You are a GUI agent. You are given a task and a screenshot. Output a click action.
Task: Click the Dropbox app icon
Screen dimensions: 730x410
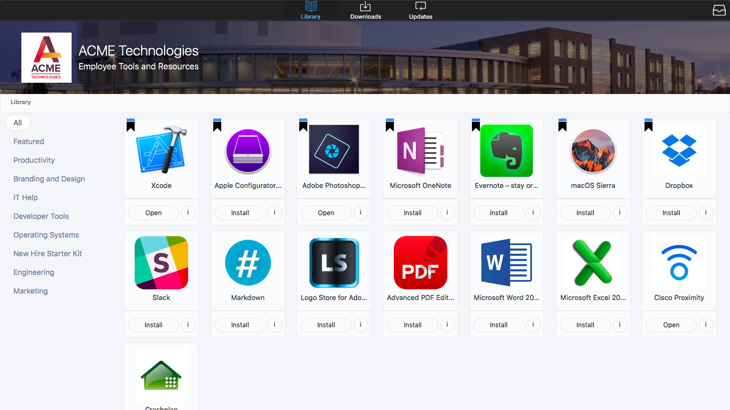click(679, 151)
